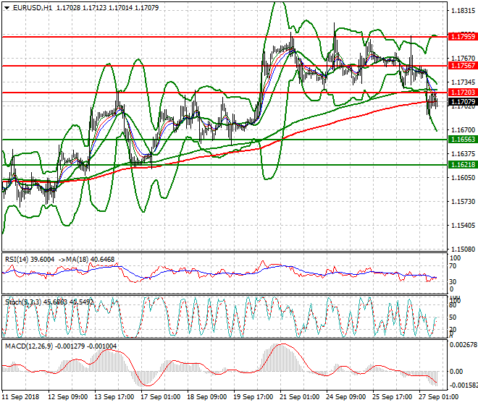Screen dimensions: 478x405
Task: Select the 21 Sep 01:00 time label
Action: [x=299, y=397]
